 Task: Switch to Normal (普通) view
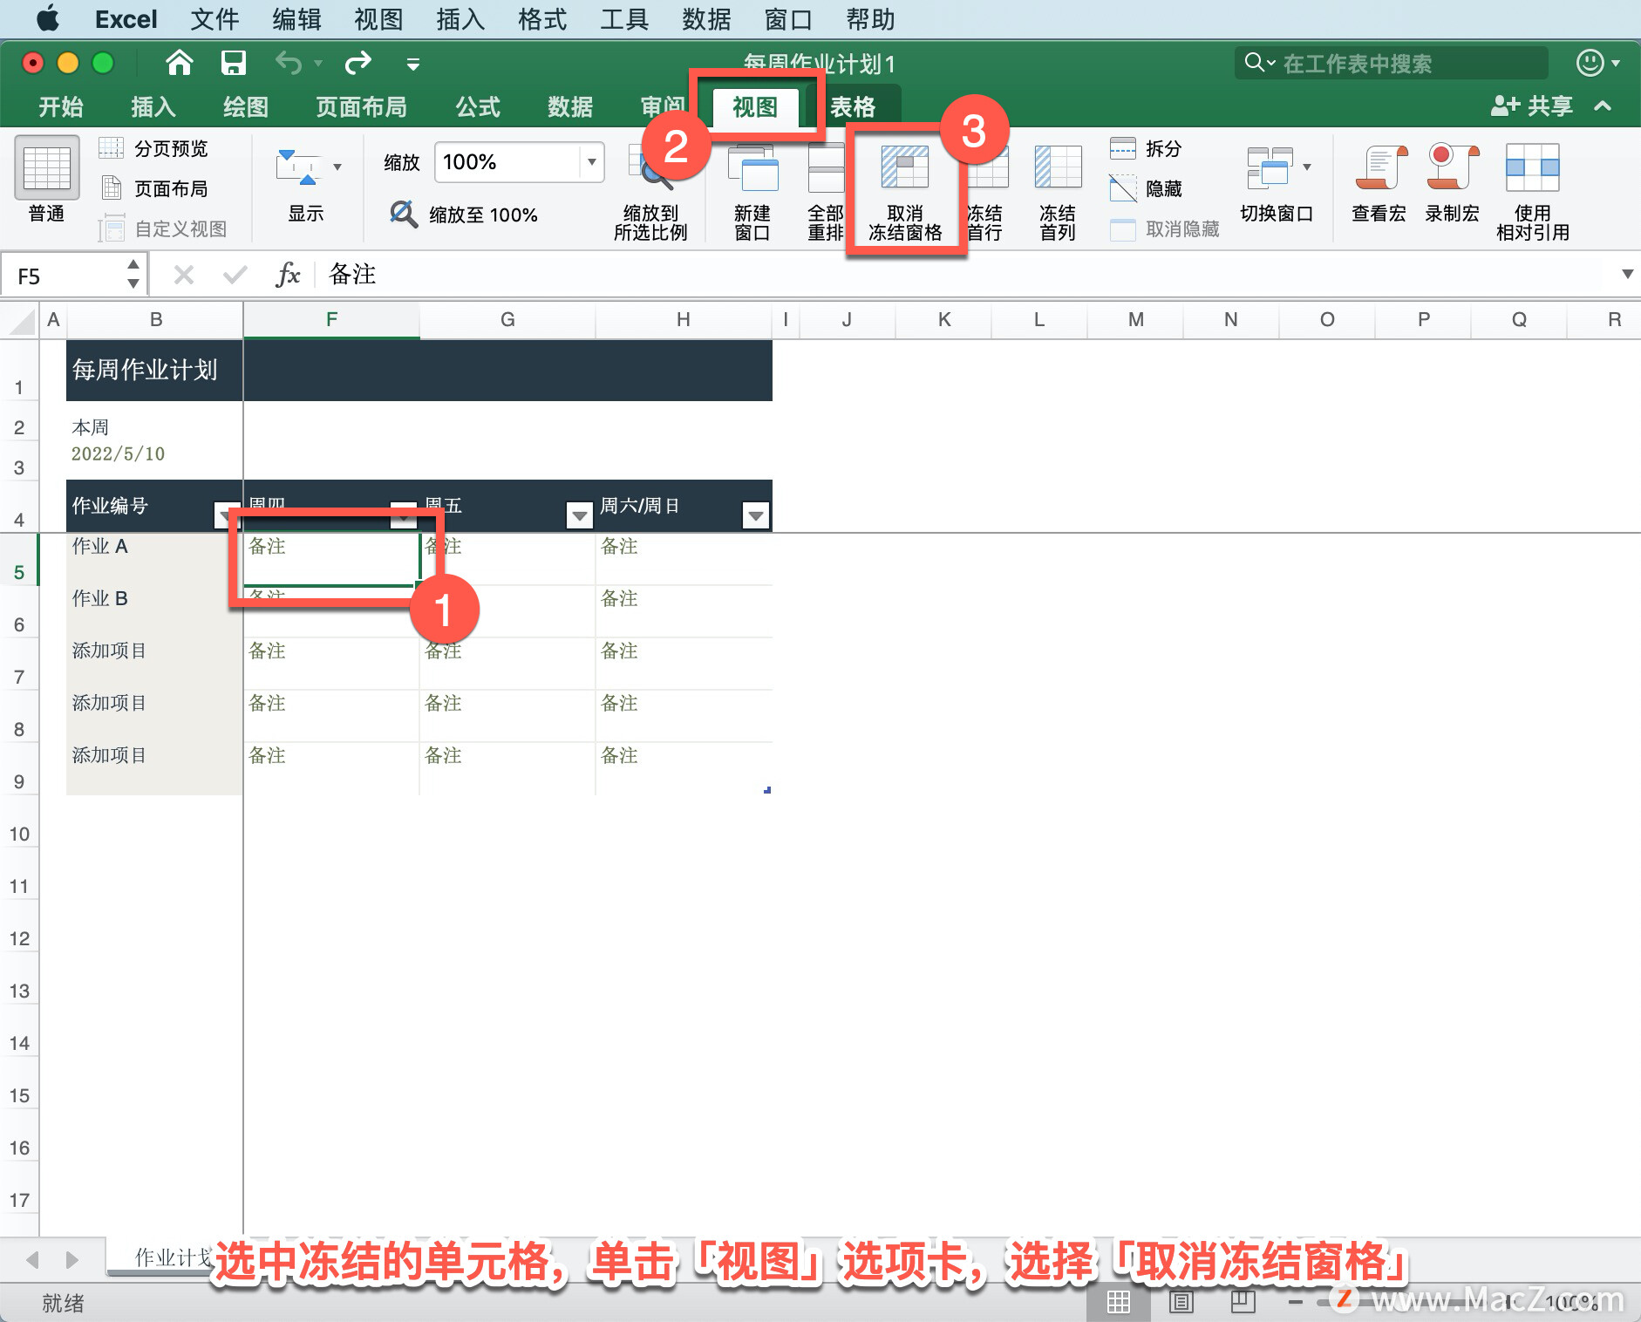pos(46,181)
